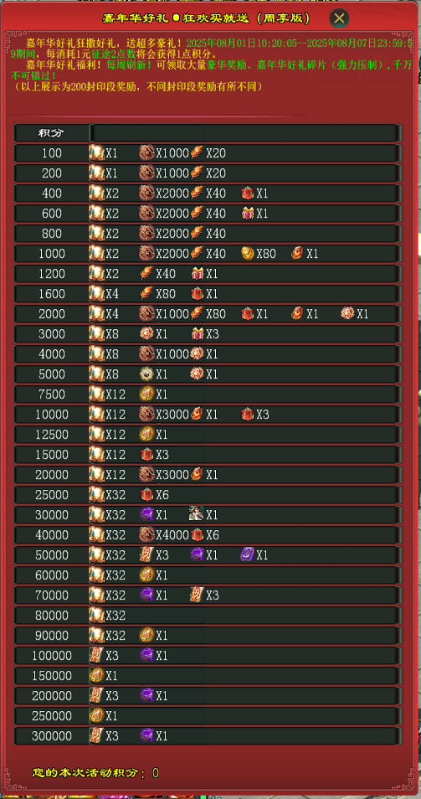The height and width of the screenshot is (799, 421).
Task: Click the feather icon X80 in 1600 row
Action: tap(146, 293)
